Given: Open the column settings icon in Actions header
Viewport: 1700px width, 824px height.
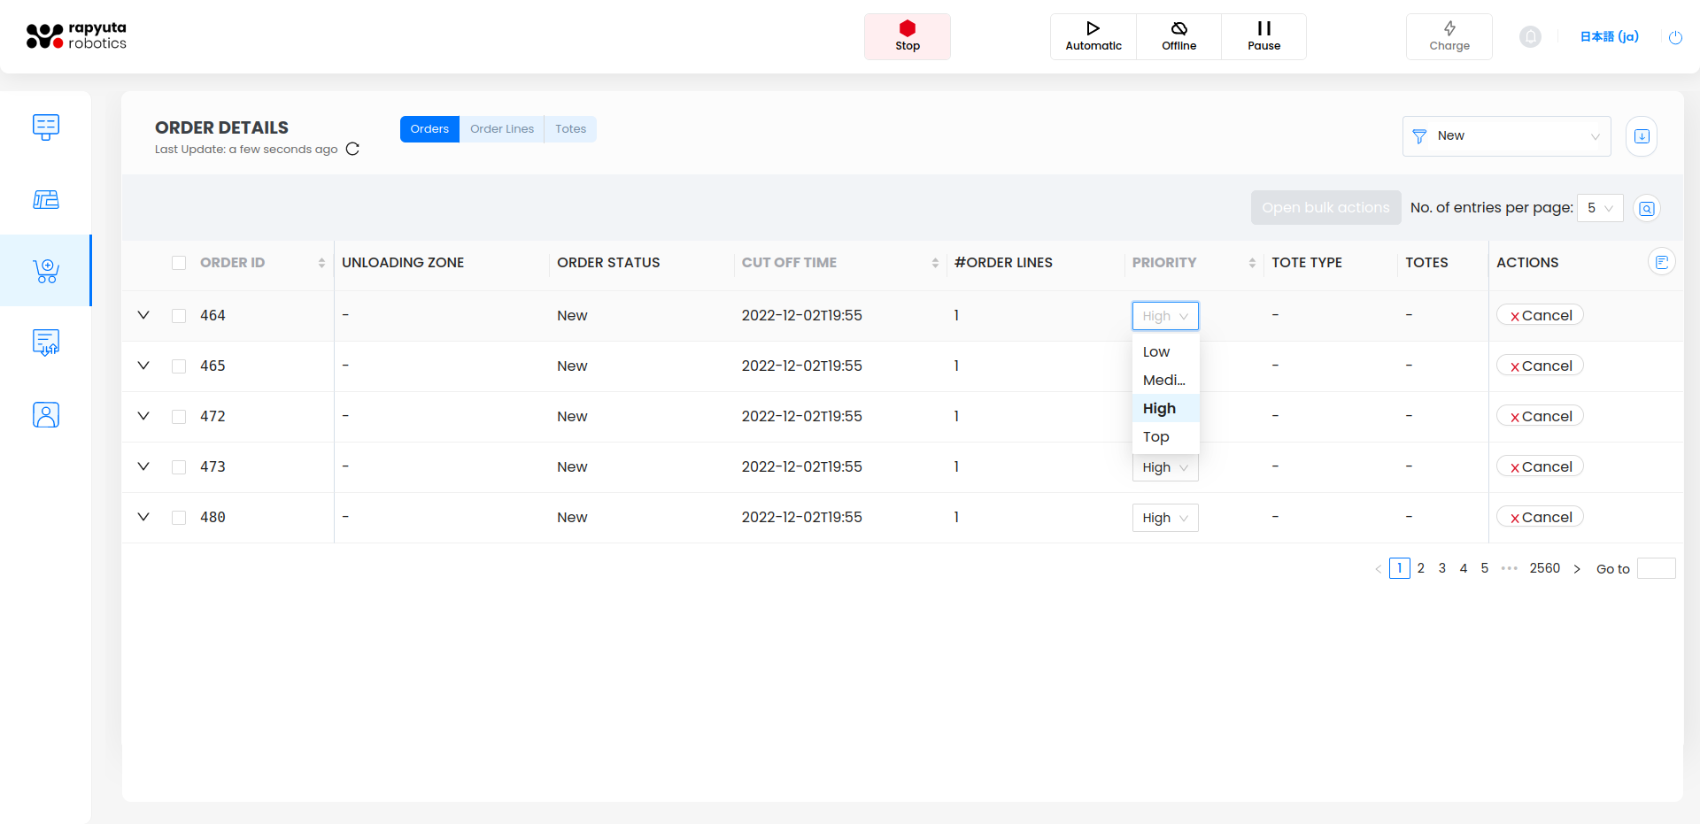Looking at the screenshot, I should pyautogui.click(x=1661, y=262).
